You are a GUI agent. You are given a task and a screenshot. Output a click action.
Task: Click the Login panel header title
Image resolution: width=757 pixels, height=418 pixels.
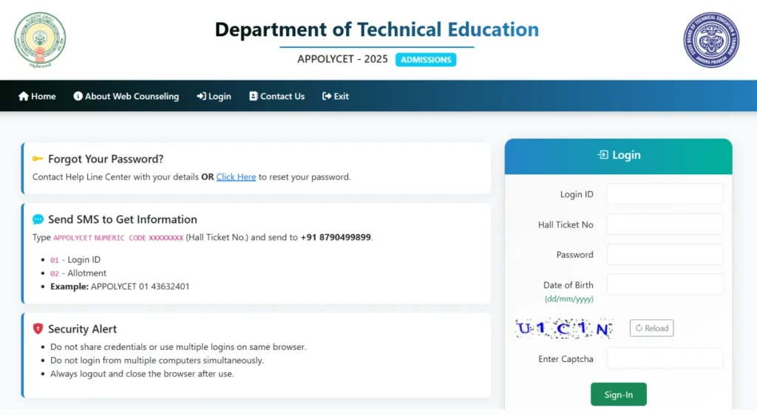pyautogui.click(x=626, y=155)
